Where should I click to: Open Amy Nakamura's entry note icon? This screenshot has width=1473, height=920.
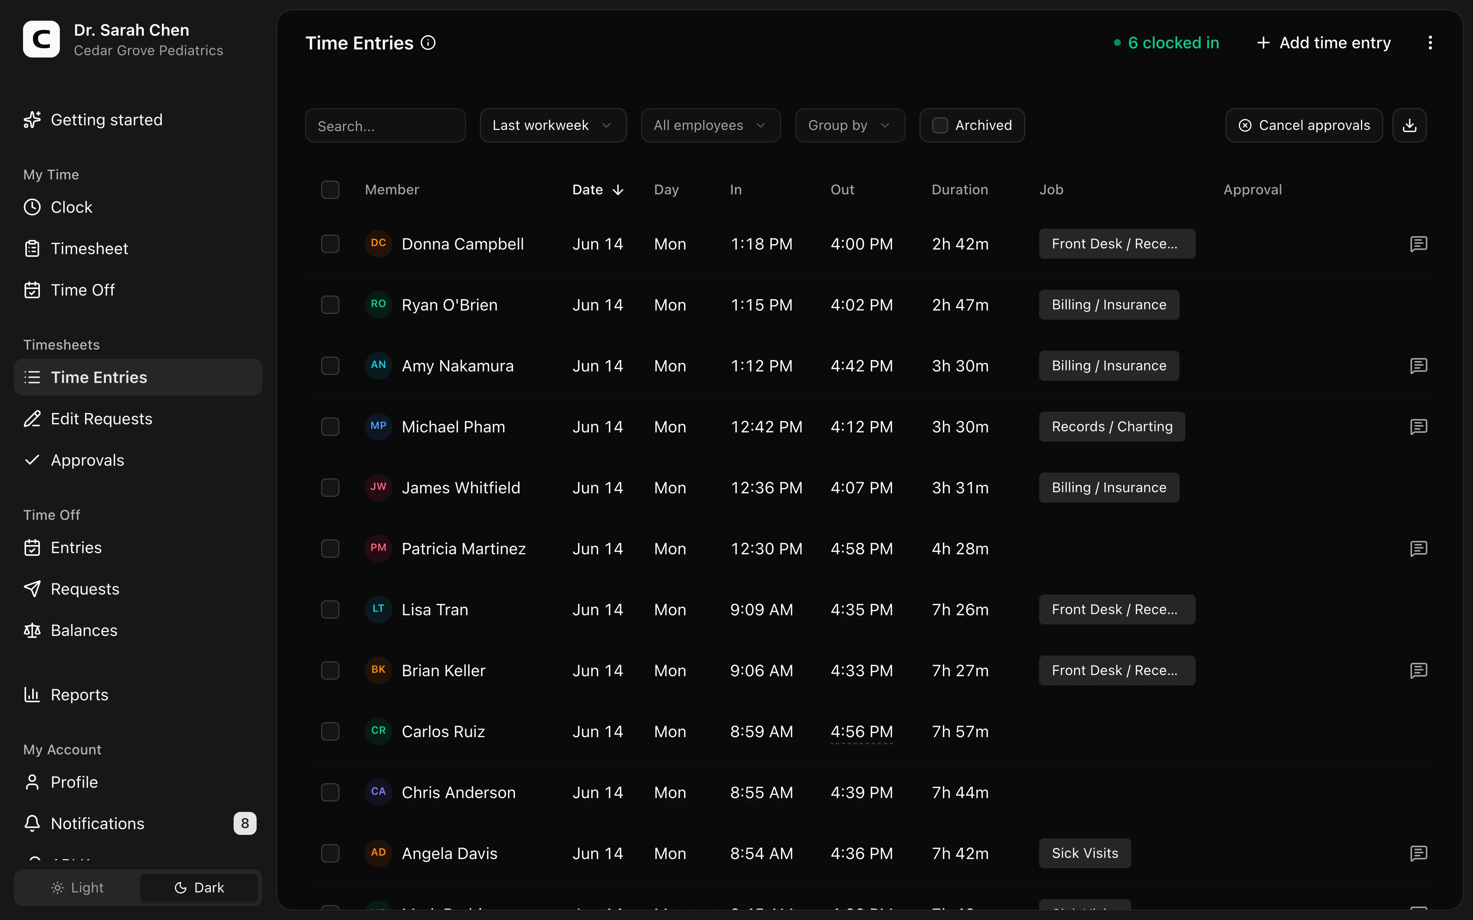[1418, 366]
